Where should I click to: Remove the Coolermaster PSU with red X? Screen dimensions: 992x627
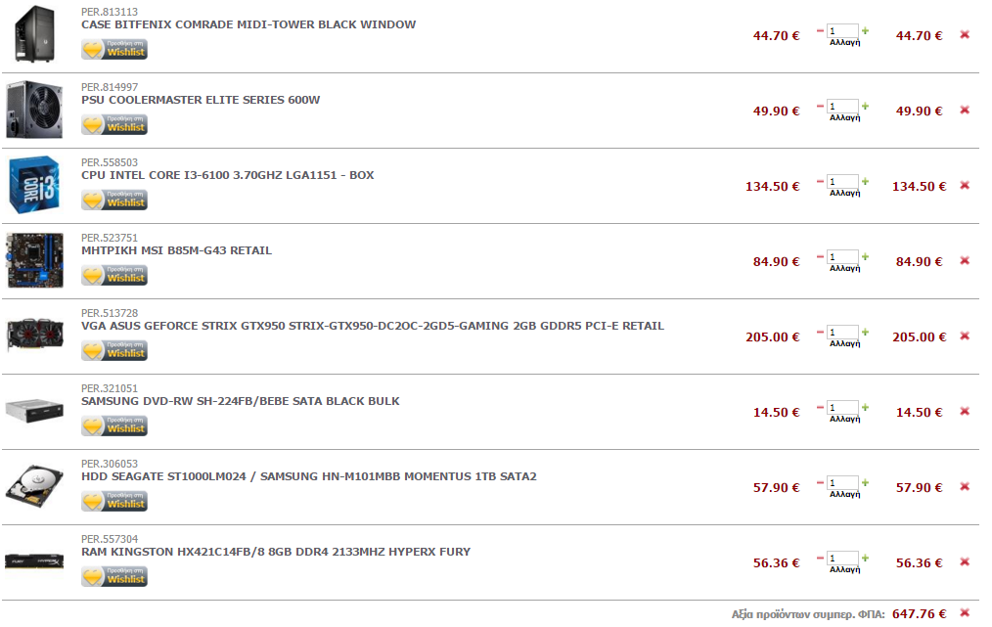click(x=965, y=111)
